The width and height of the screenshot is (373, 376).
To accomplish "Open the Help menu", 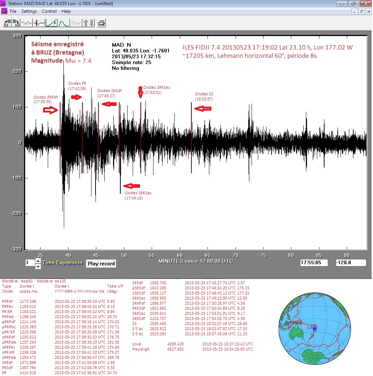I will click(66, 11).
